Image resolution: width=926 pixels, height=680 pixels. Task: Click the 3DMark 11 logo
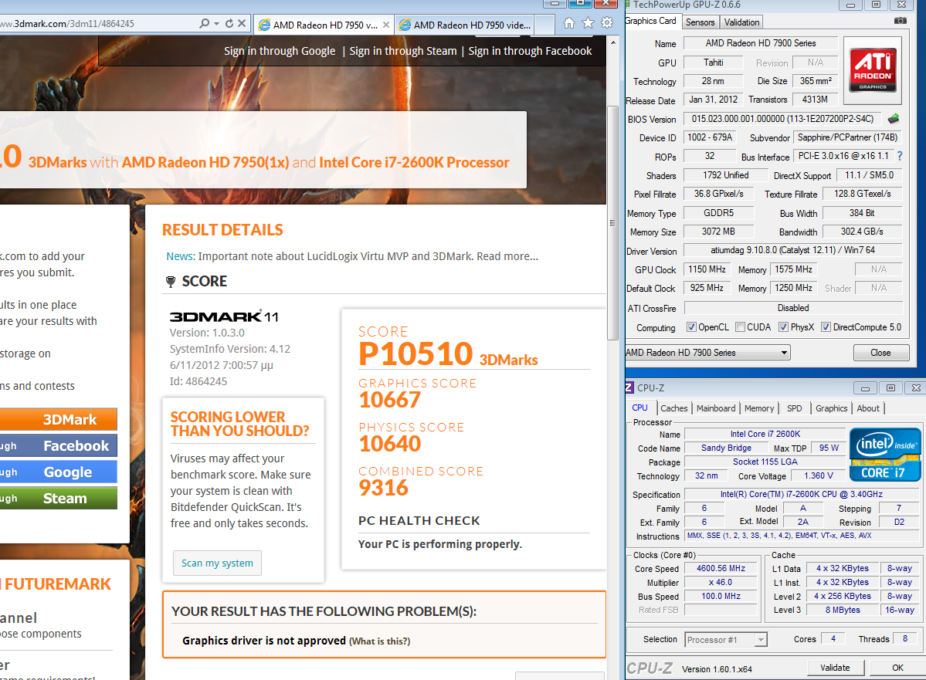click(x=224, y=316)
